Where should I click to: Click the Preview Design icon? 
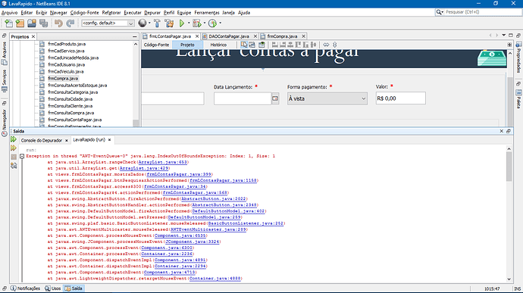coord(261,45)
